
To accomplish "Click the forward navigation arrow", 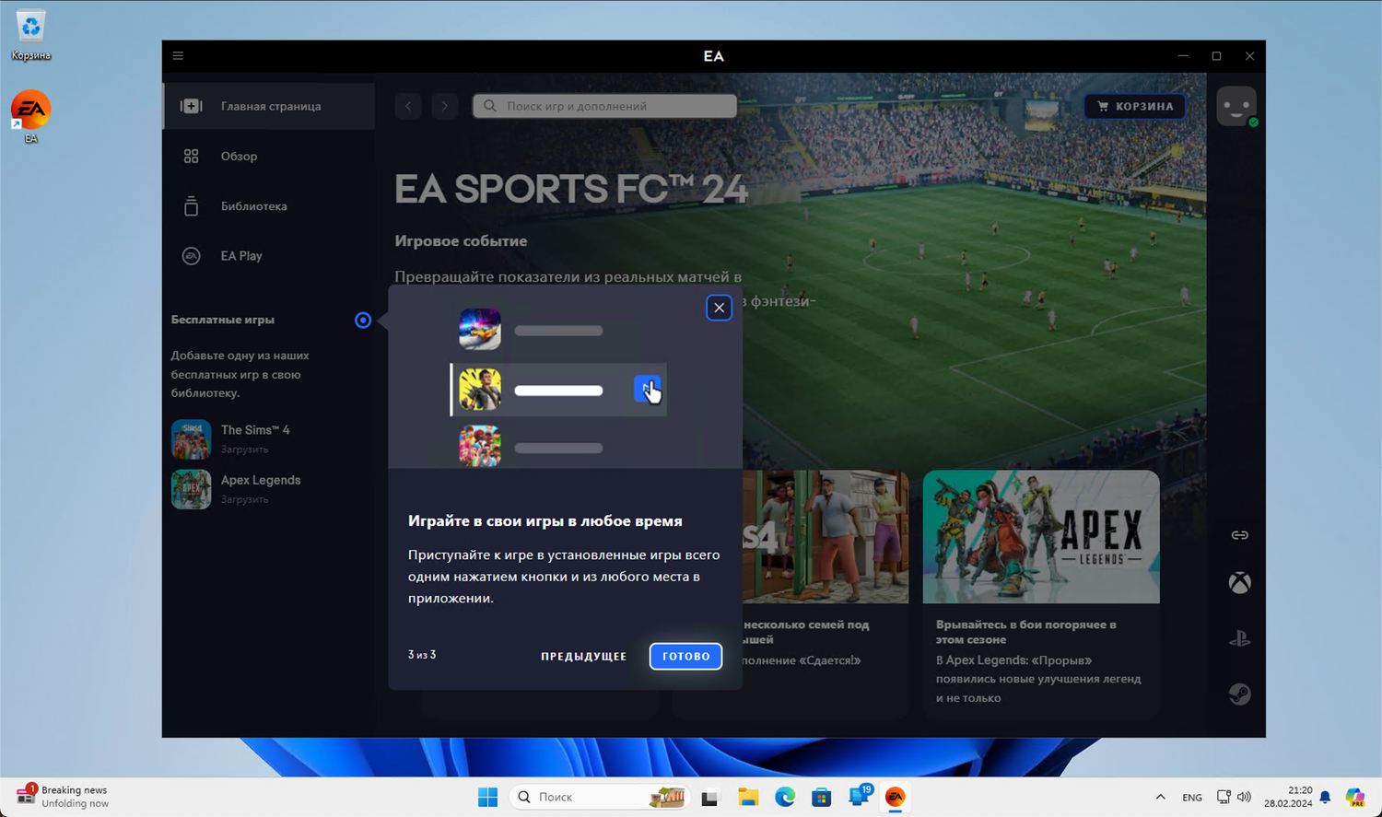I will pos(445,106).
